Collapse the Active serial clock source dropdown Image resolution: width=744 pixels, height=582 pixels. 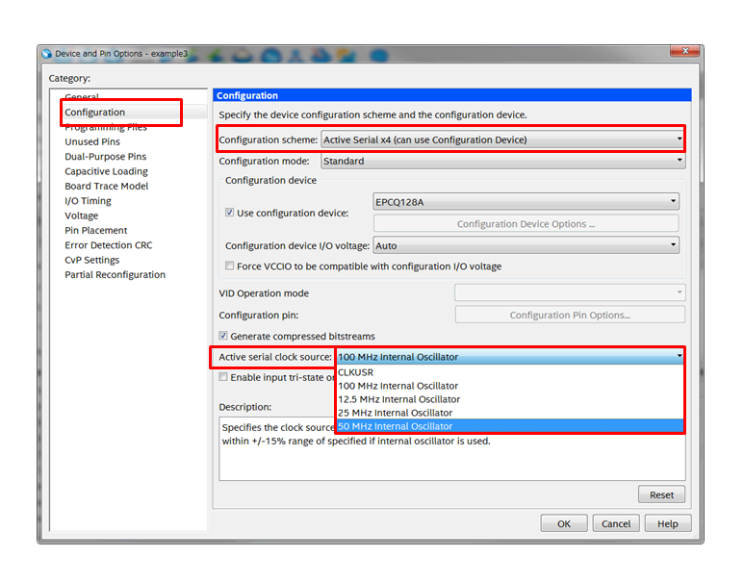[680, 356]
